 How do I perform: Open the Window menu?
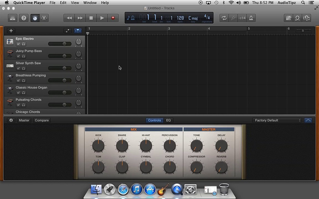[x=90, y=3]
